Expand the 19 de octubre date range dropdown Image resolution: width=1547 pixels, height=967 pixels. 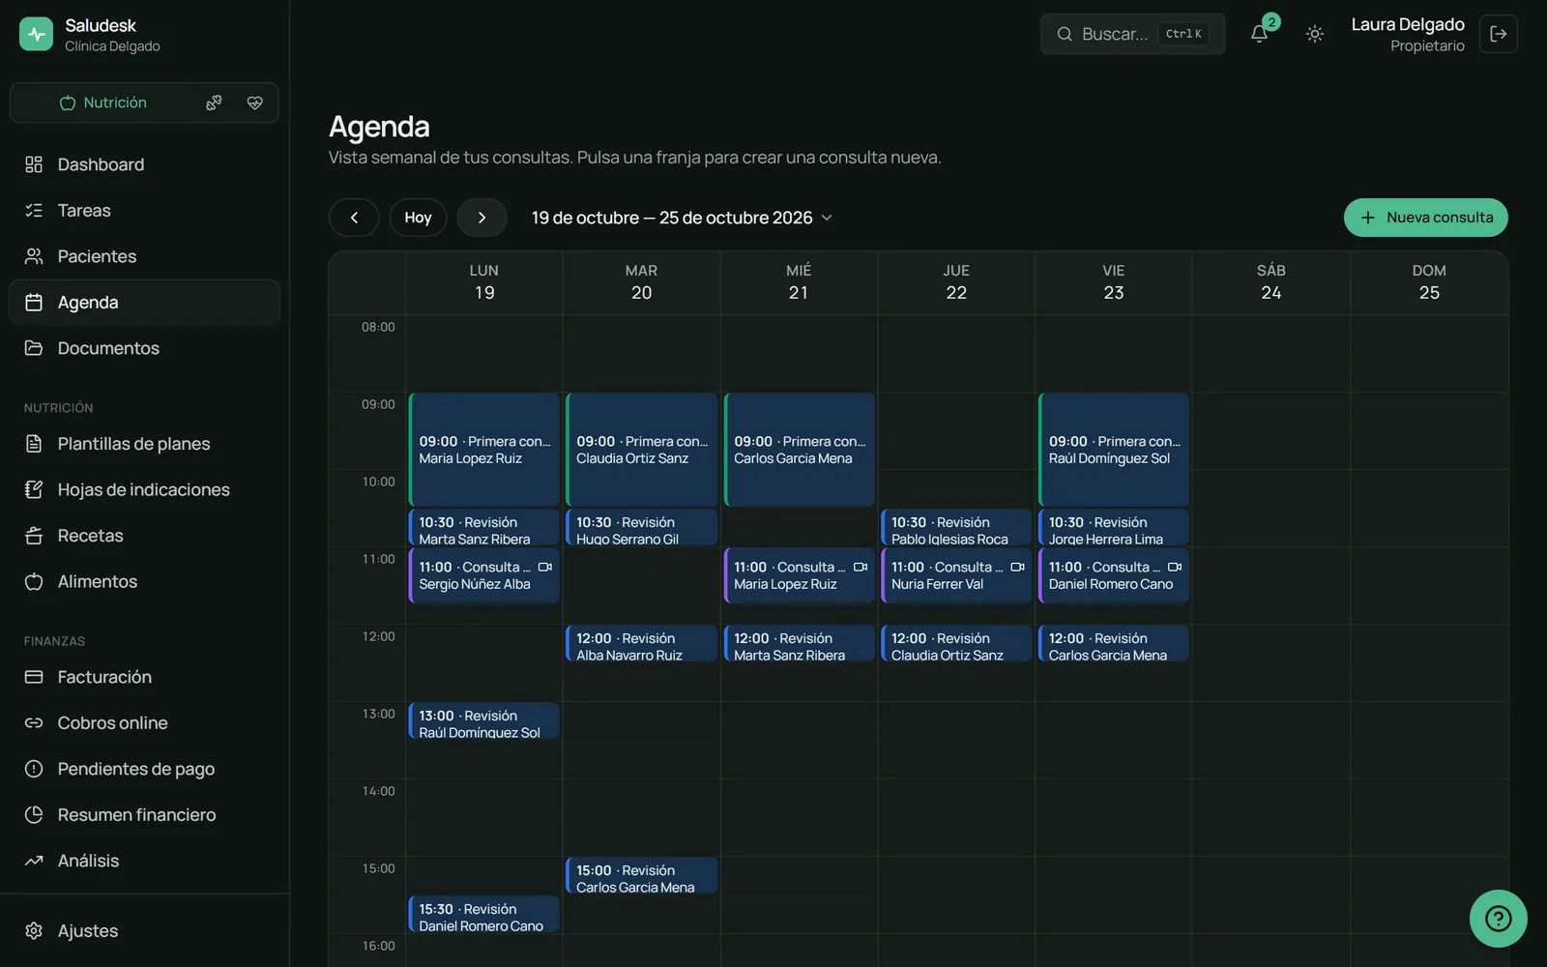(x=682, y=218)
